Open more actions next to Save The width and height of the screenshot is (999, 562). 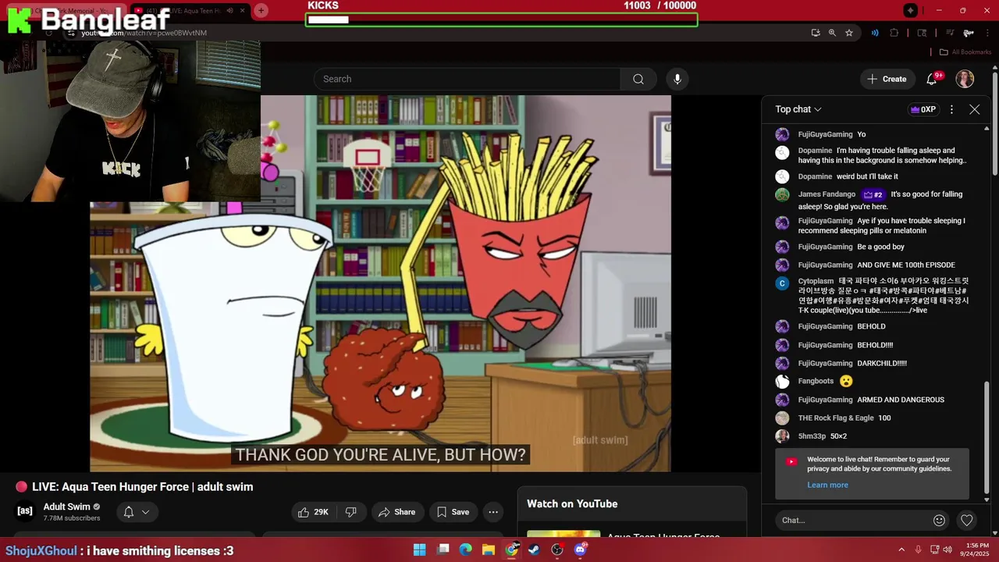[x=493, y=512]
